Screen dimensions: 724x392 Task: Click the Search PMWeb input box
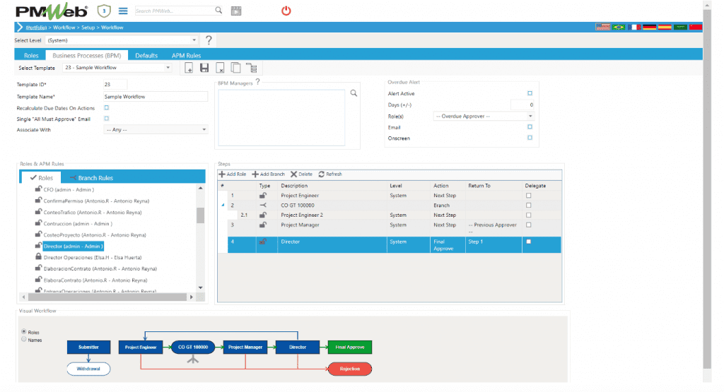pos(175,11)
